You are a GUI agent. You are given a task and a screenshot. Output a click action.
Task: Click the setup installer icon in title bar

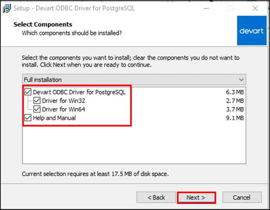[x=6, y=8]
